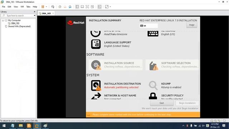
Task: Open the Windows Start menu
Action: point(4,126)
